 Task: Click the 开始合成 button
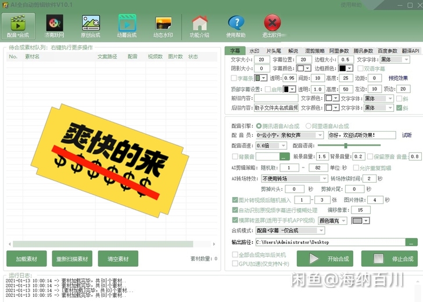(x=325, y=259)
